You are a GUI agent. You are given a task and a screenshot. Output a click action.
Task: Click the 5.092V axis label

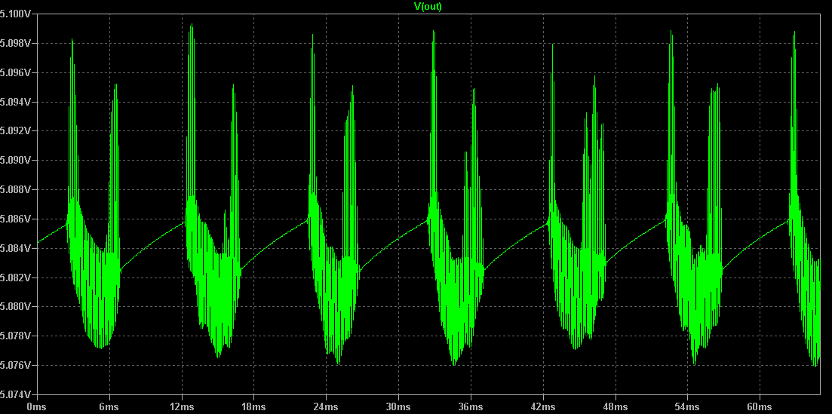coord(15,130)
